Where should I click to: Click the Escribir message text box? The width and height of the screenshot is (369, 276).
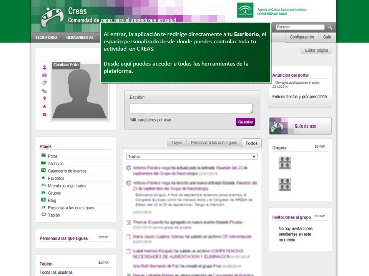pos(191,109)
